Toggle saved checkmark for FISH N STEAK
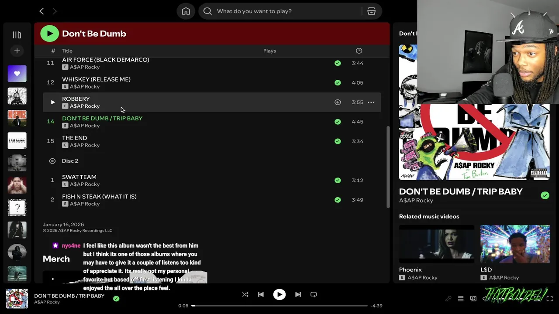The height and width of the screenshot is (314, 559). (338, 200)
